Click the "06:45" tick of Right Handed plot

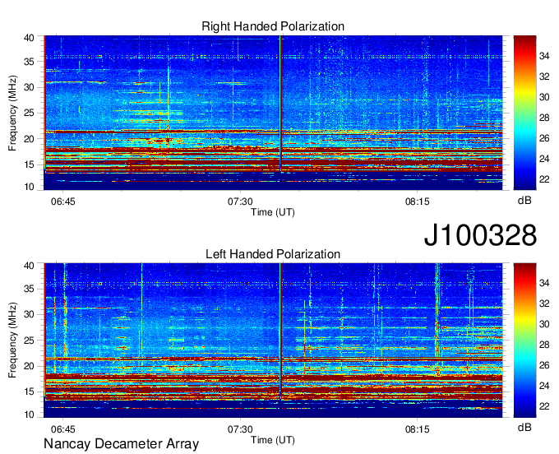tap(63, 202)
